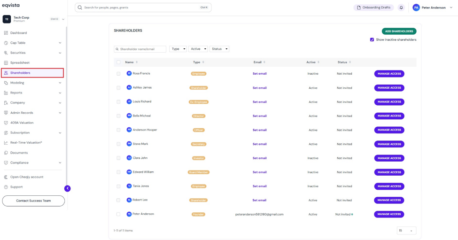The height and width of the screenshot is (240, 458).
Task: Open the Securities sidebar menu
Action: pyautogui.click(x=33, y=53)
